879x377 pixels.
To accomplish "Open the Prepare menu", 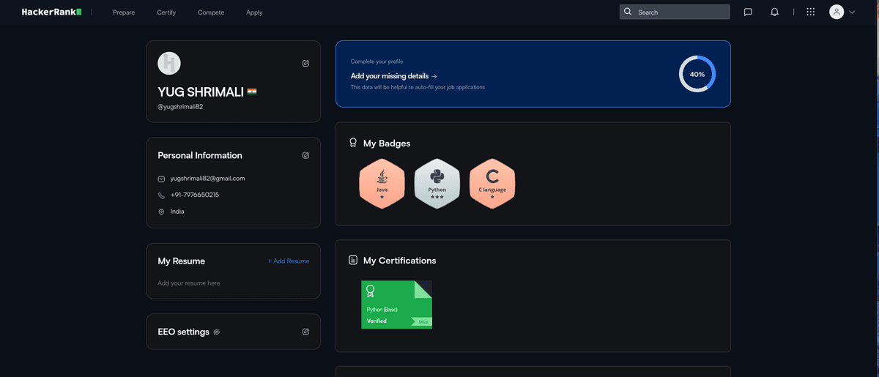I will (124, 12).
